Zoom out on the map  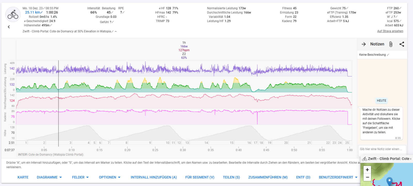(x=367, y=177)
